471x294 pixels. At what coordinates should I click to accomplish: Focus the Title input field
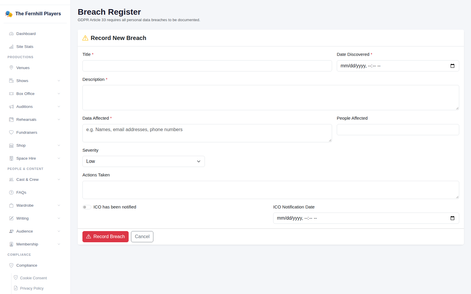tap(207, 66)
